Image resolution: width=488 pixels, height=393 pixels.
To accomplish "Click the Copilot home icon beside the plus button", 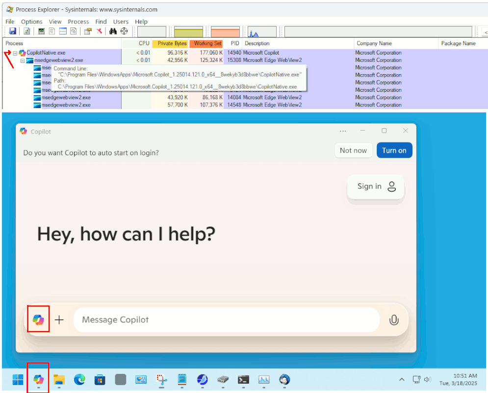I will [38, 320].
